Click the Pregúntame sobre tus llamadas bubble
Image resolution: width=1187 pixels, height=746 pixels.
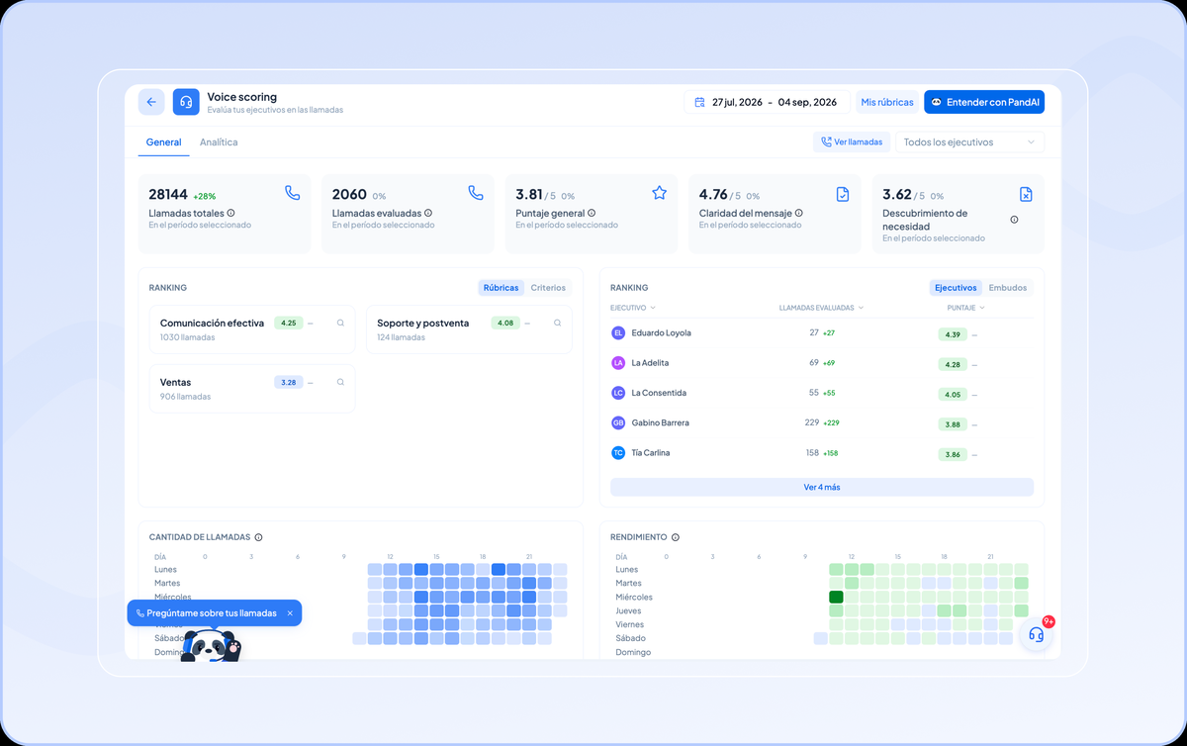(215, 613)
